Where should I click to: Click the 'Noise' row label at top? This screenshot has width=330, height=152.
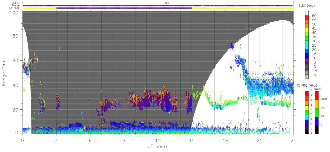pos(16,5)
